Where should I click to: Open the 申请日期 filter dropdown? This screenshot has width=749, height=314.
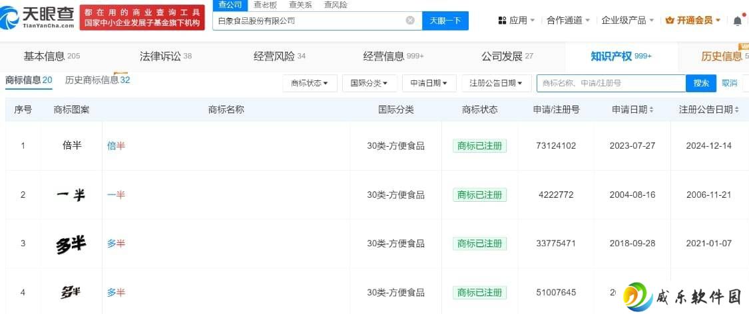coord(429,84)
